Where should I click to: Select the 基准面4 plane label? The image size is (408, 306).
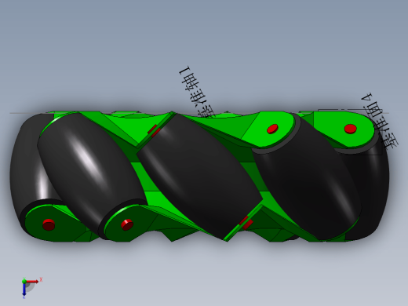pyautogui.click(x=380, y=120)
